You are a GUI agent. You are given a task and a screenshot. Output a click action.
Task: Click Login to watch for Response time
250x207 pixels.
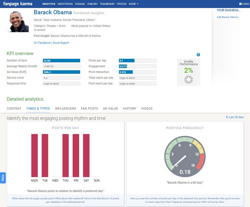pyautogui.click(x=62, y=84)
